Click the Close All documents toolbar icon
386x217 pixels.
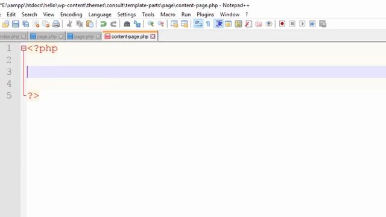(46, 24)
